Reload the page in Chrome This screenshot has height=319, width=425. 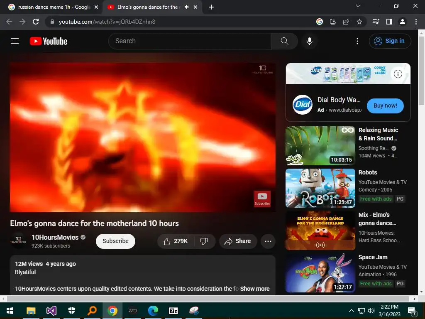click(x=36, y=22)
